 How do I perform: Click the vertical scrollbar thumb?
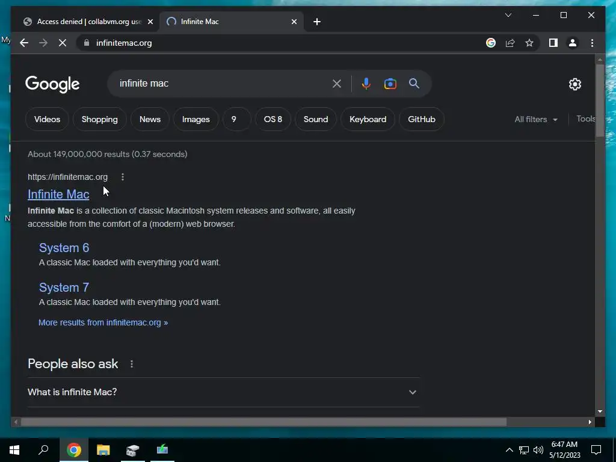point(600,100)
